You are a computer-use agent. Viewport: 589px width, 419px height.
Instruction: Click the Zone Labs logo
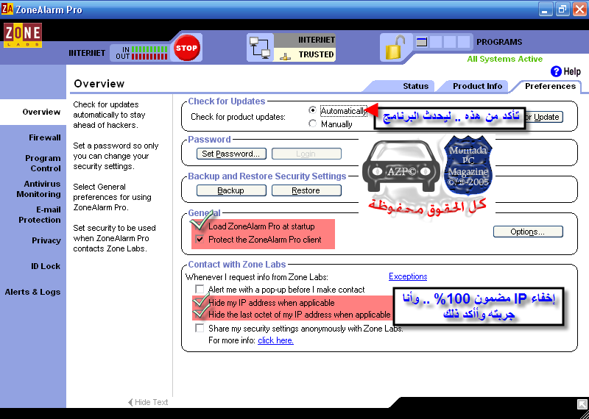coord(22,35)
